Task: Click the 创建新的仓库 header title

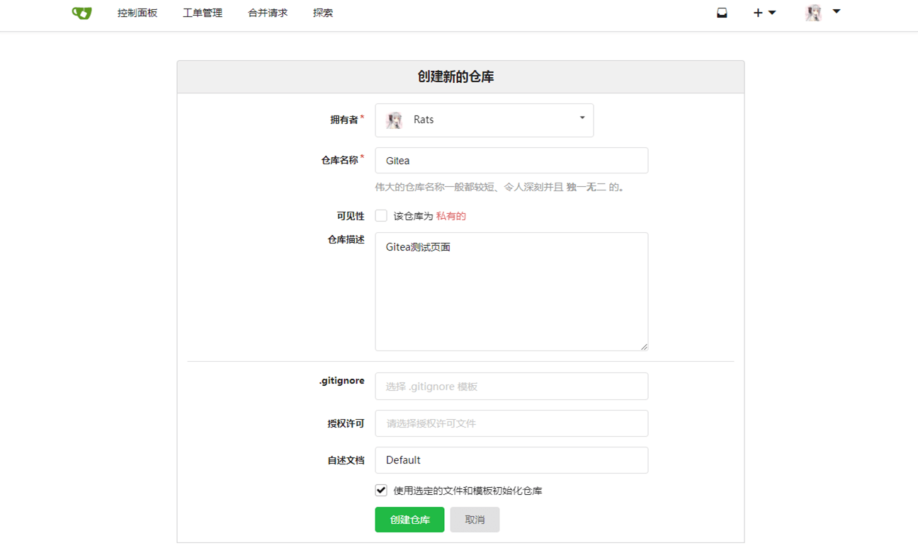Action: (x=455, y=77)
